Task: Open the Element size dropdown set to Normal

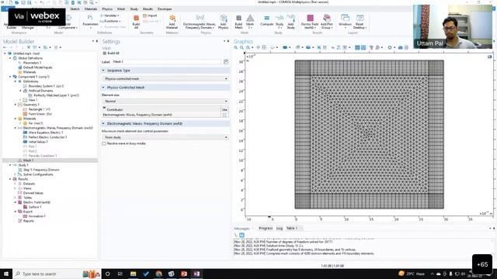Action: (x=165, y=102)
